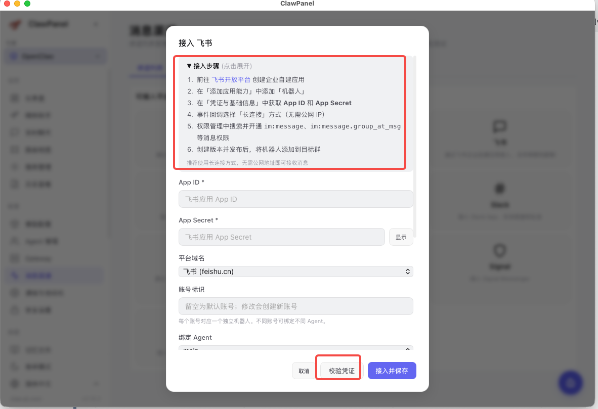Viewport: 598px width, 409px height.
Task: Click step 6 text 创建版本并发布后
Action: [258, 150]
